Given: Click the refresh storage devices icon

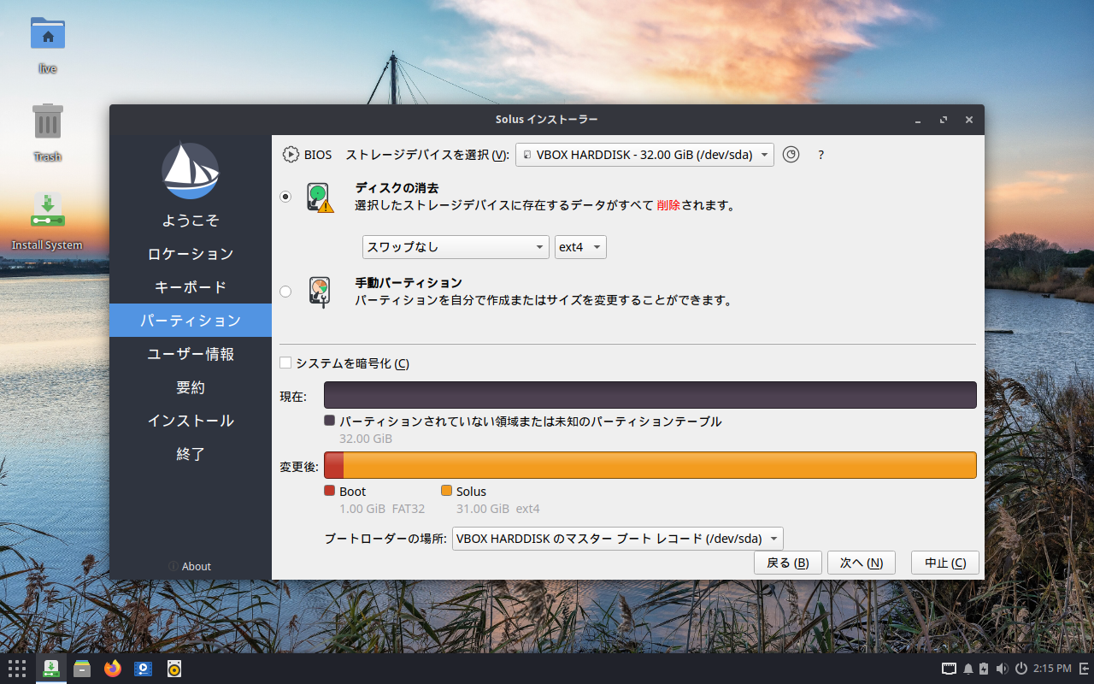Looking at the screenshot, I should click(x=791, y=155).
